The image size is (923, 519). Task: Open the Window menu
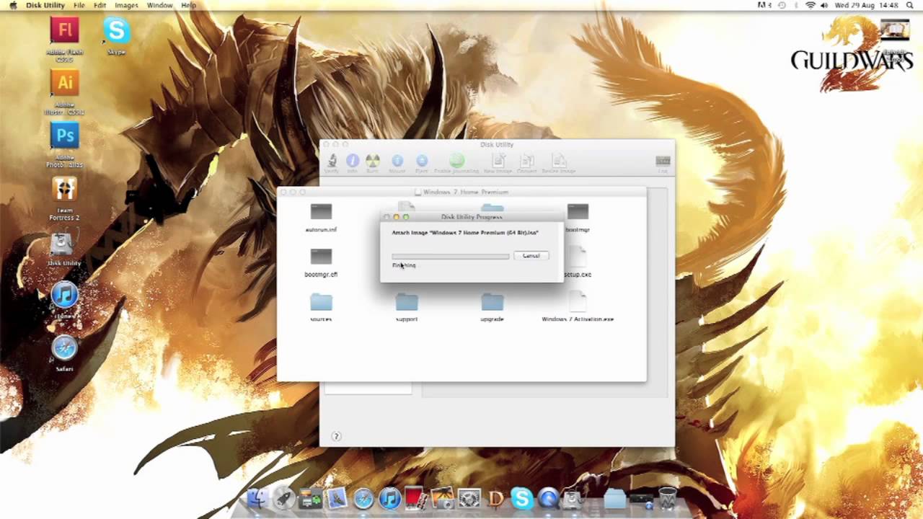[x=160, y=5]
